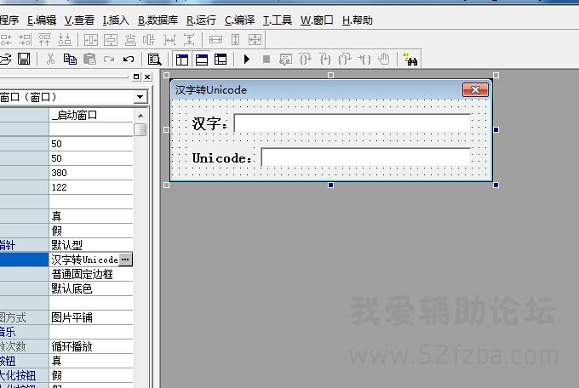Select the Unicode: label on the form
The image size is (579, 388).
[x=222, y=158]
